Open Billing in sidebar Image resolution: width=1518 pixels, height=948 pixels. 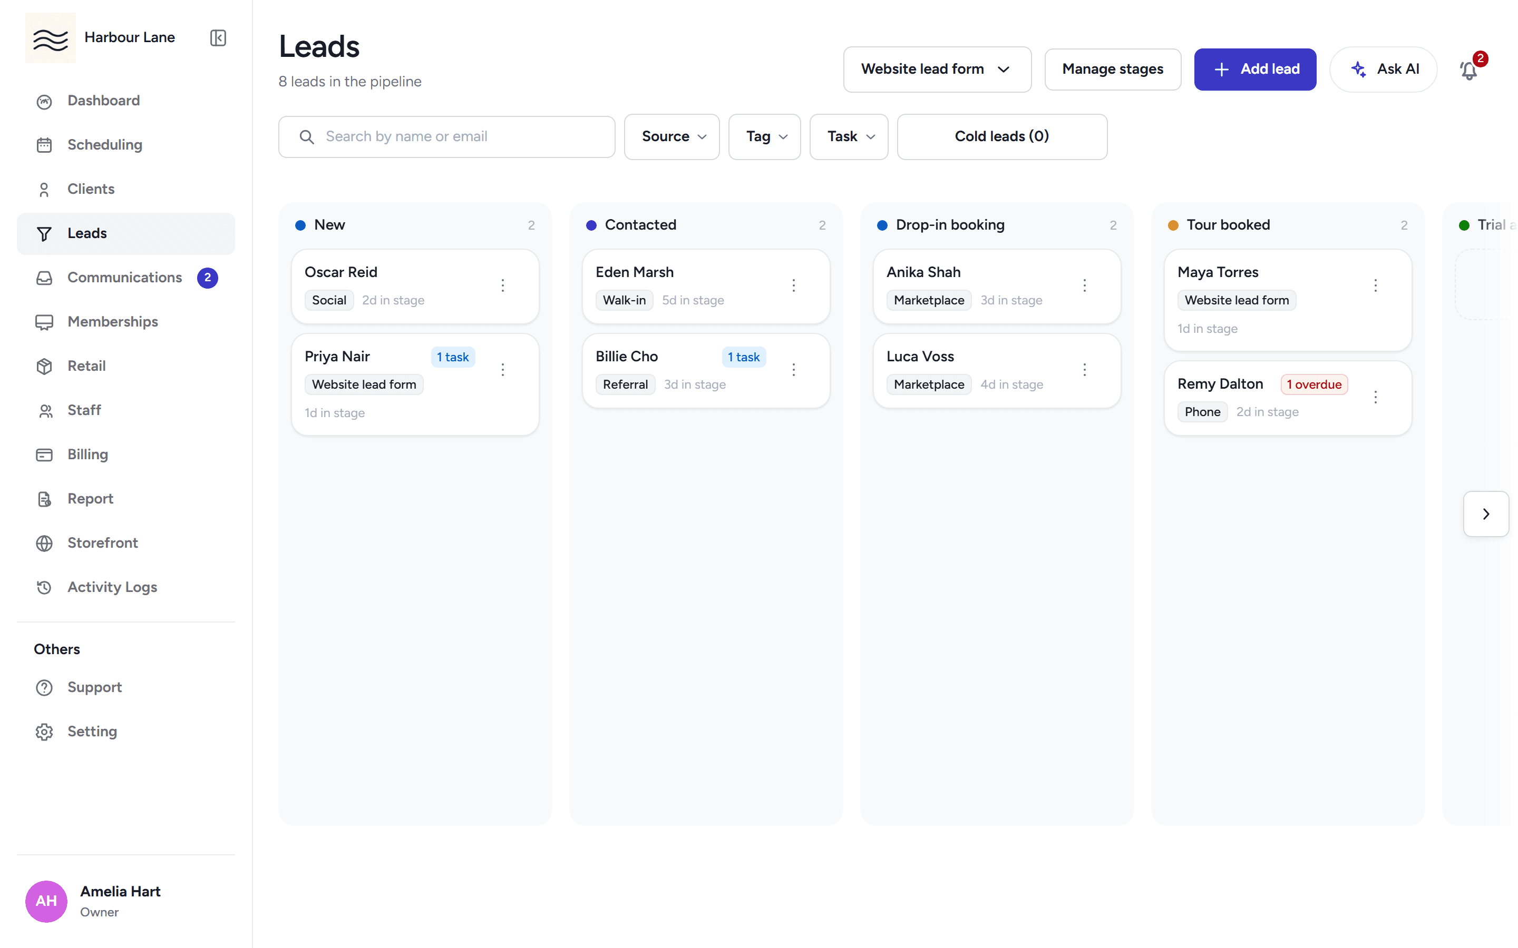(x=125, y=455)
